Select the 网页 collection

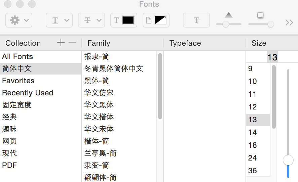click(x=41, y=141)
